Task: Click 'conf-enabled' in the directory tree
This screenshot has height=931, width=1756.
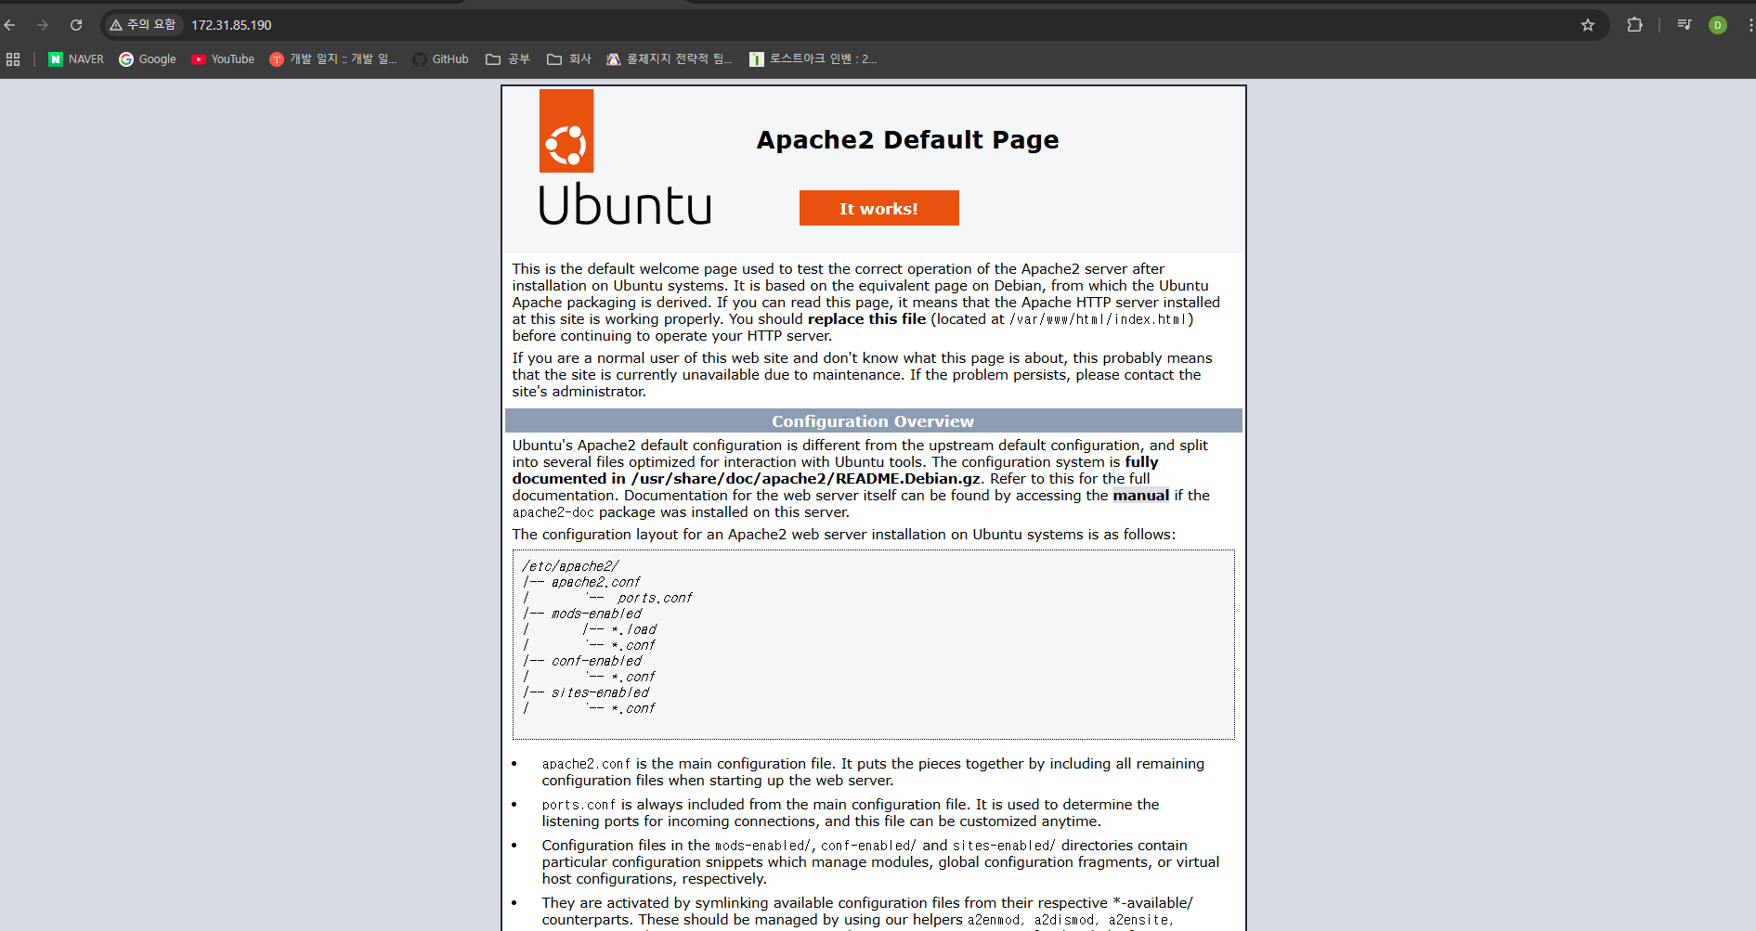Action: [x=596, y=661]
